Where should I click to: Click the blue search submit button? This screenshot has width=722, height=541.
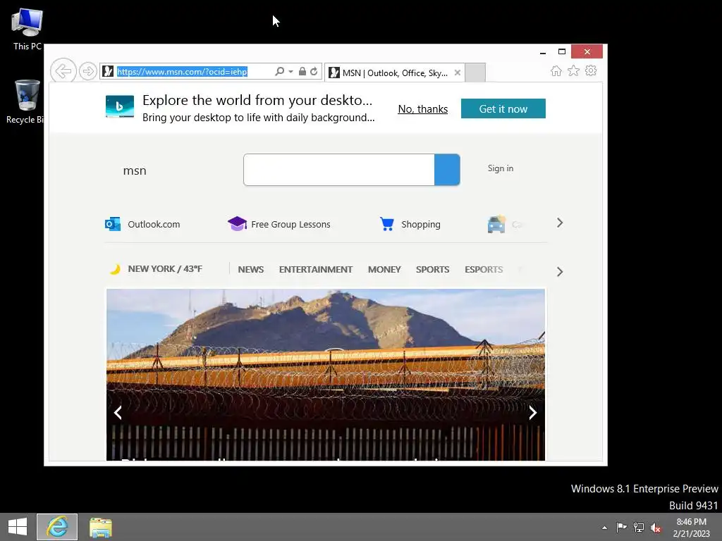click(x=447, y=170)
